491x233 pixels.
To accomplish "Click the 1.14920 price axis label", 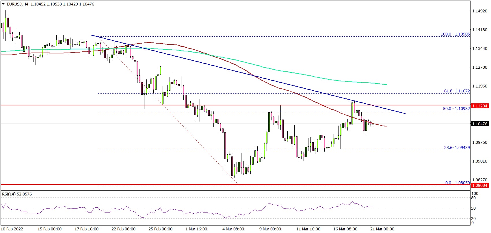I will click(479, 11).
